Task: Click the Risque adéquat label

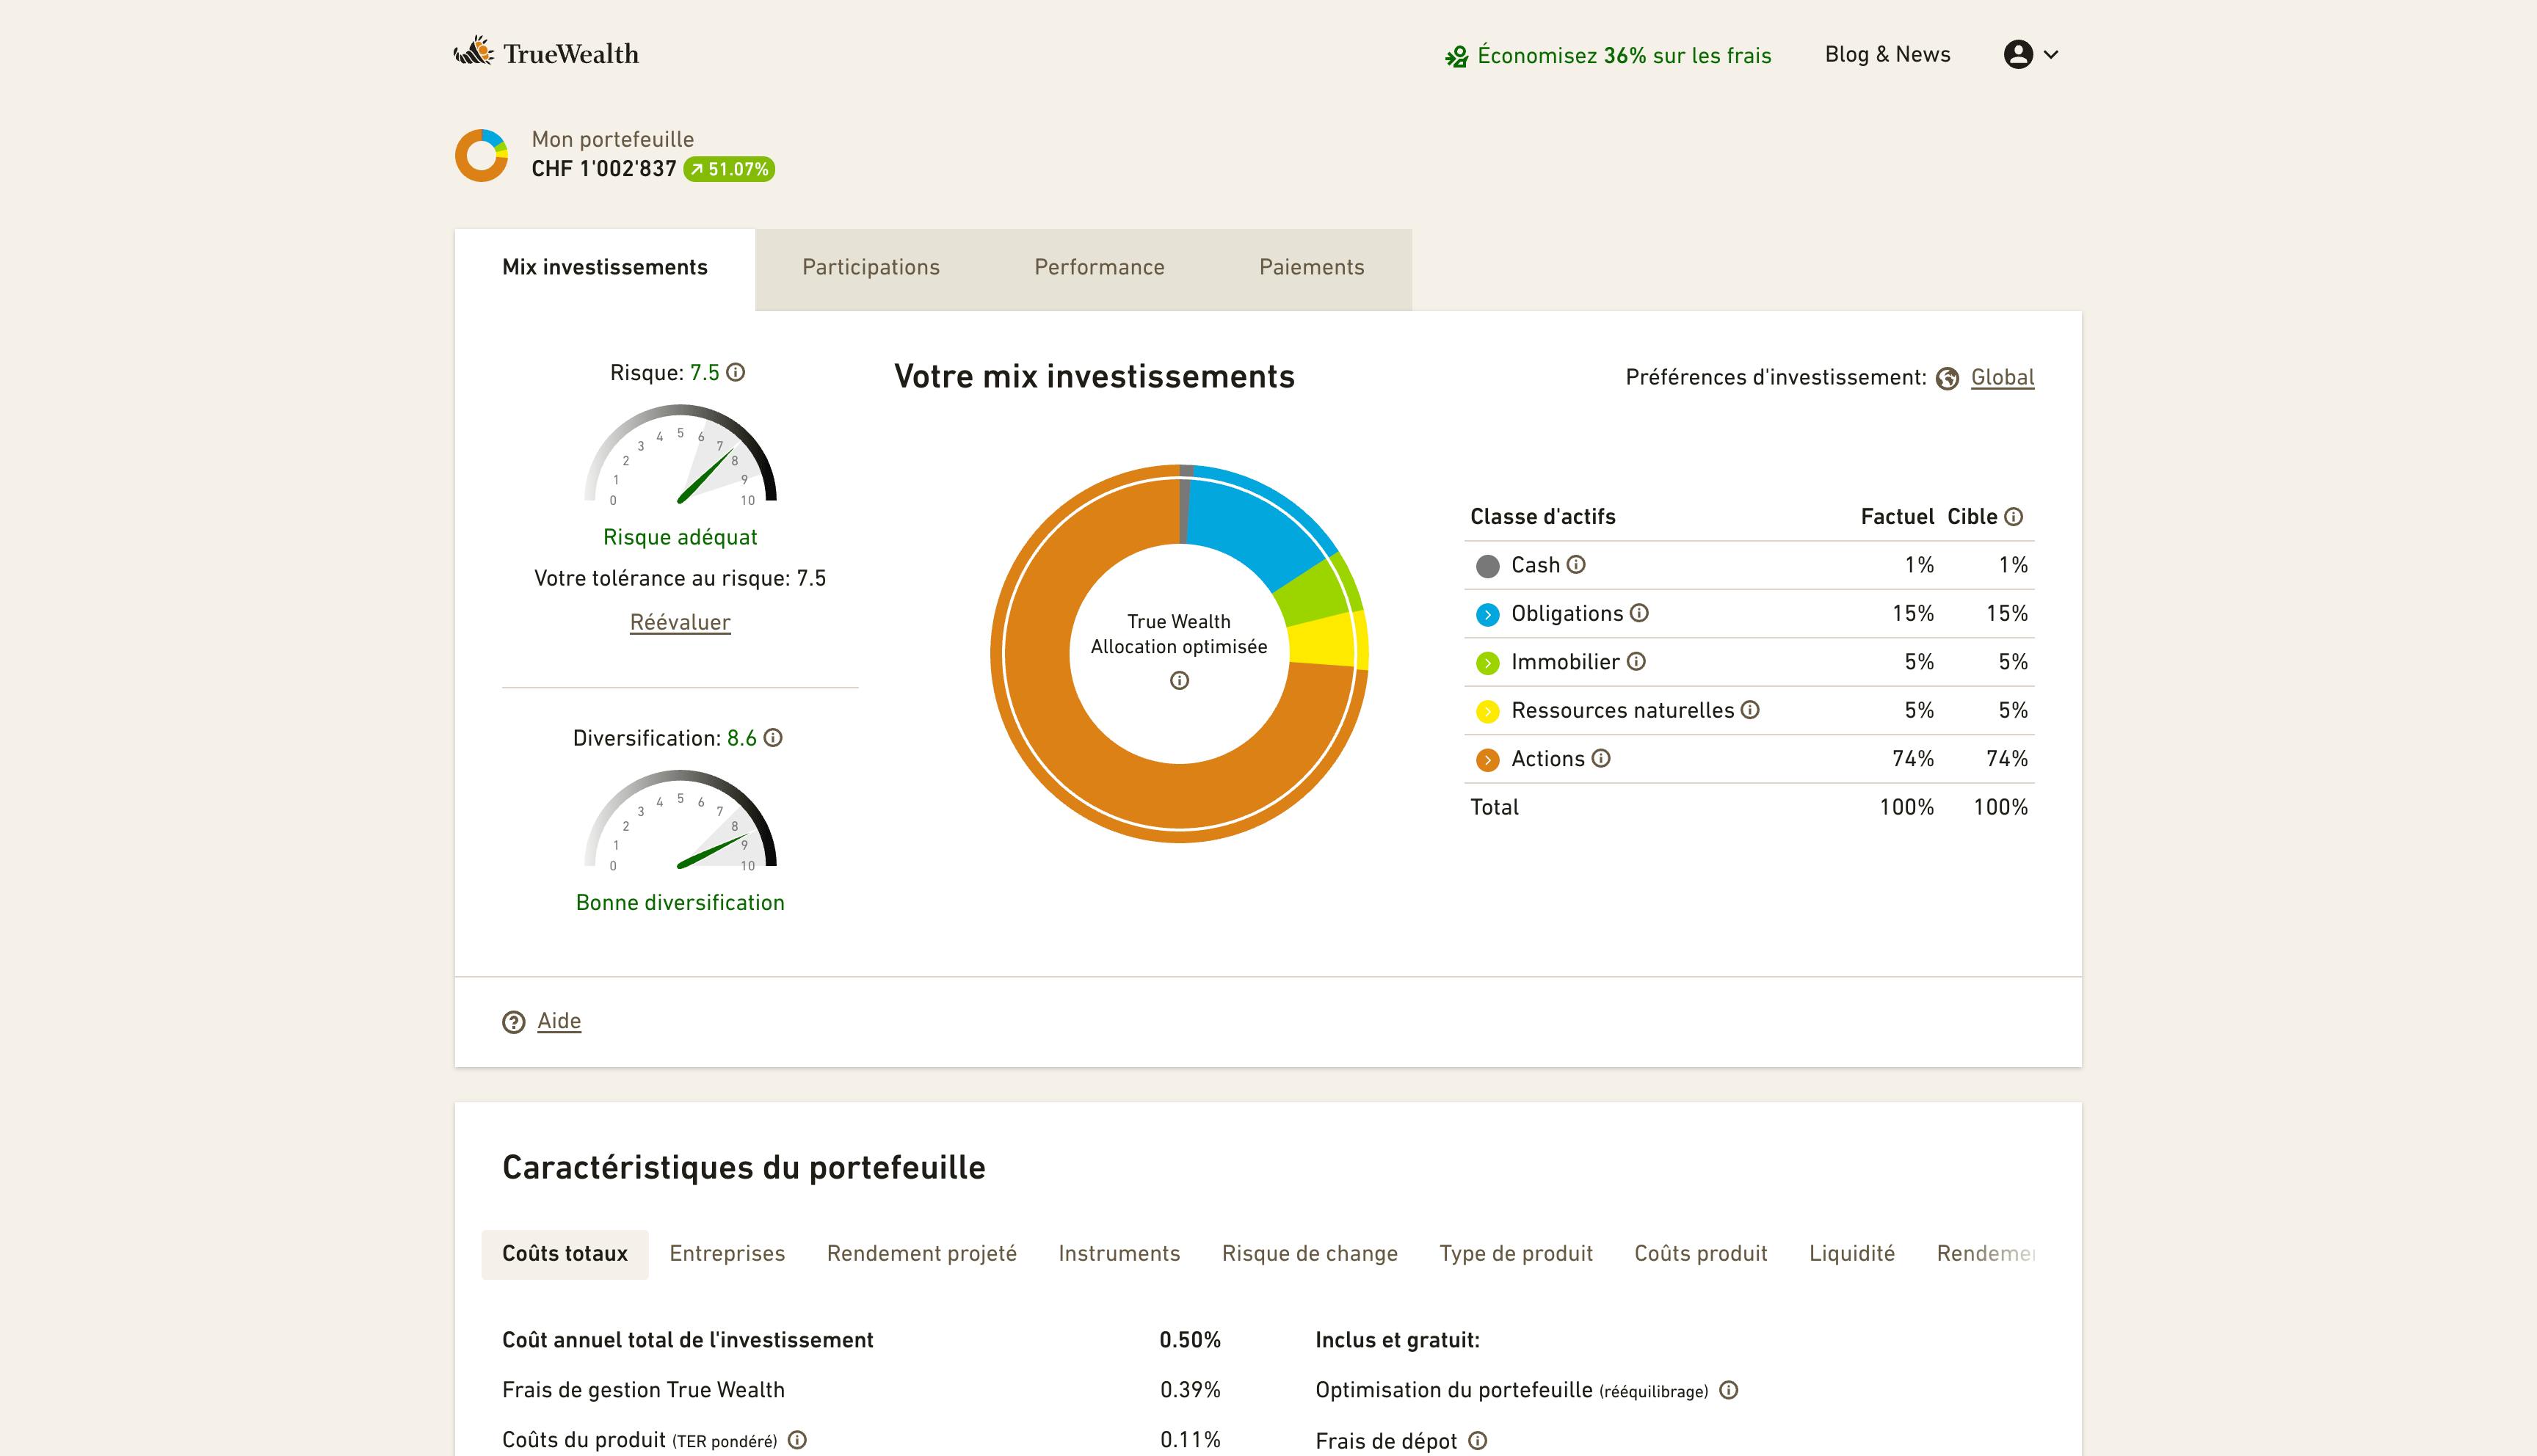Action: (x=680, y=537)
